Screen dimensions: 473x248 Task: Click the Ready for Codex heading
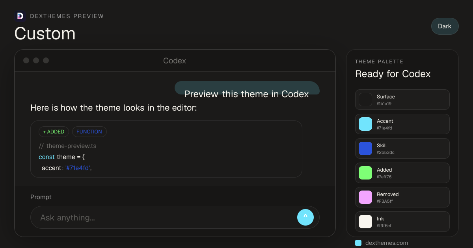[393, 74]
